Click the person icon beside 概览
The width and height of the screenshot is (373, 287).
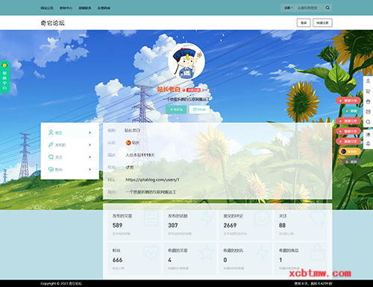point(51,133)
